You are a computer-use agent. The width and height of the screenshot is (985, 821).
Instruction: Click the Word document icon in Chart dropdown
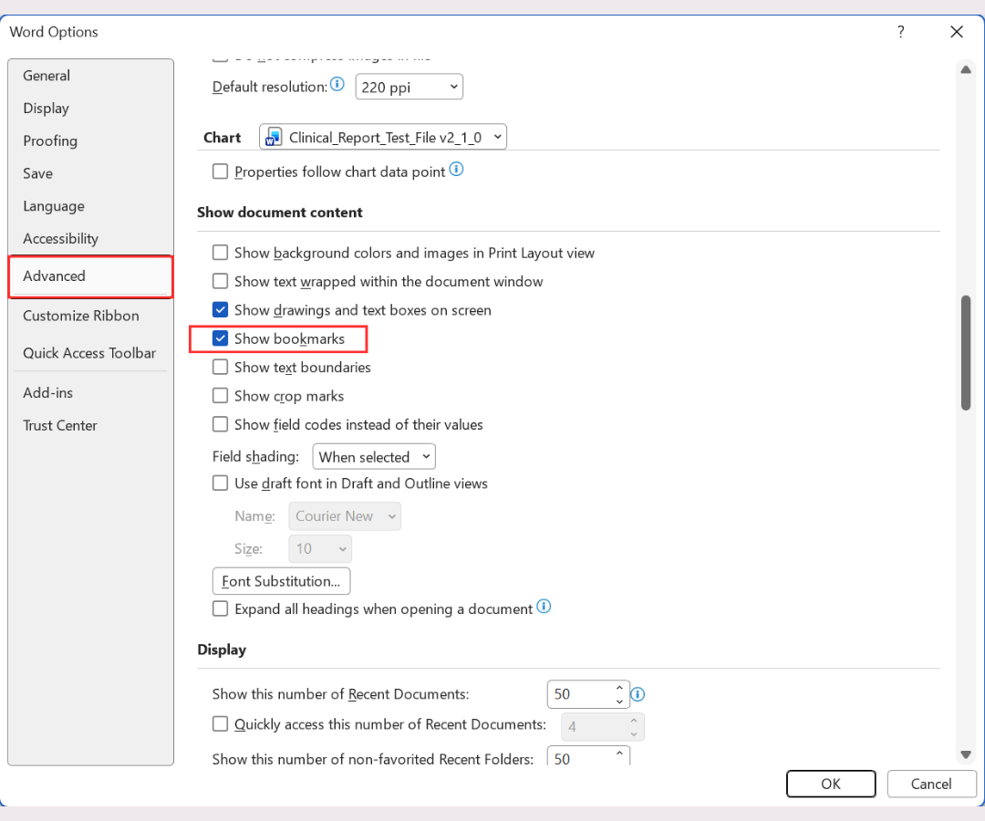274,136
